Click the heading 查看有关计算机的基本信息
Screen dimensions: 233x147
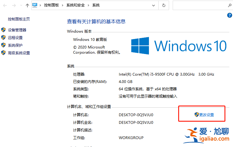[96, 21]
